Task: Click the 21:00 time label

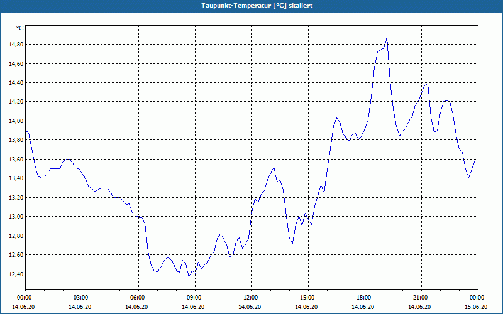Action: pos(419,298)
